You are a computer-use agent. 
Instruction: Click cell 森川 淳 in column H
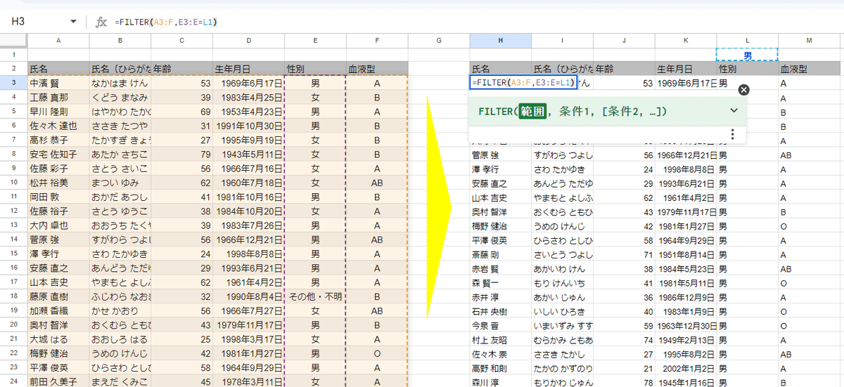(501, 381)
